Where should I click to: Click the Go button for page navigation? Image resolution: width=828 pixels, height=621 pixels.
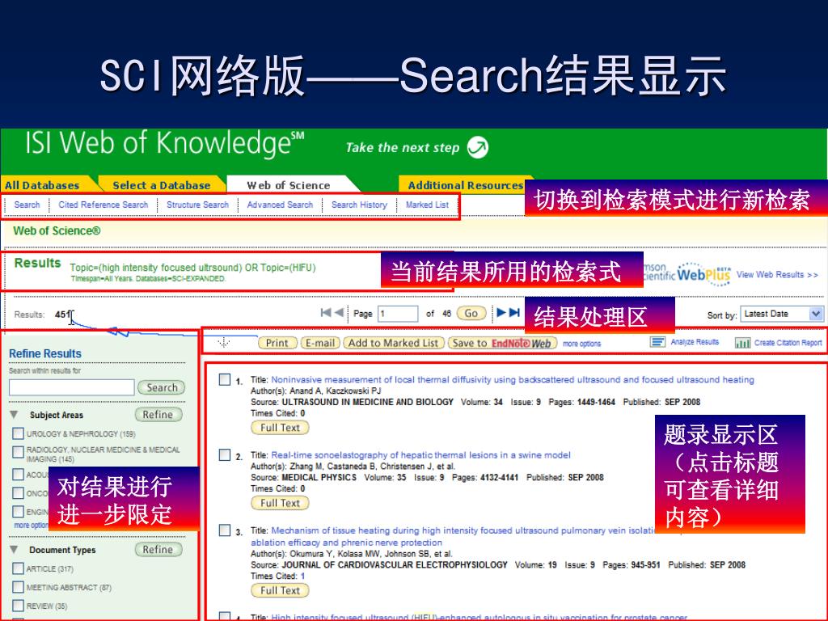coord(471,313)
